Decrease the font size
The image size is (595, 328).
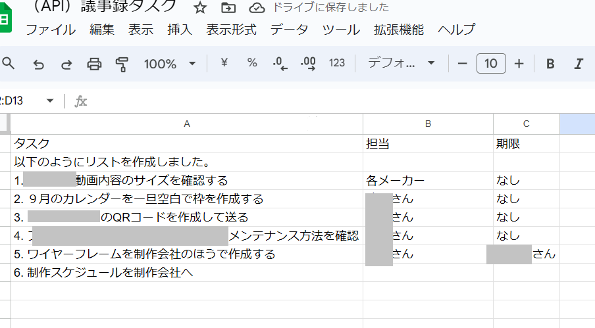point(462,64)
